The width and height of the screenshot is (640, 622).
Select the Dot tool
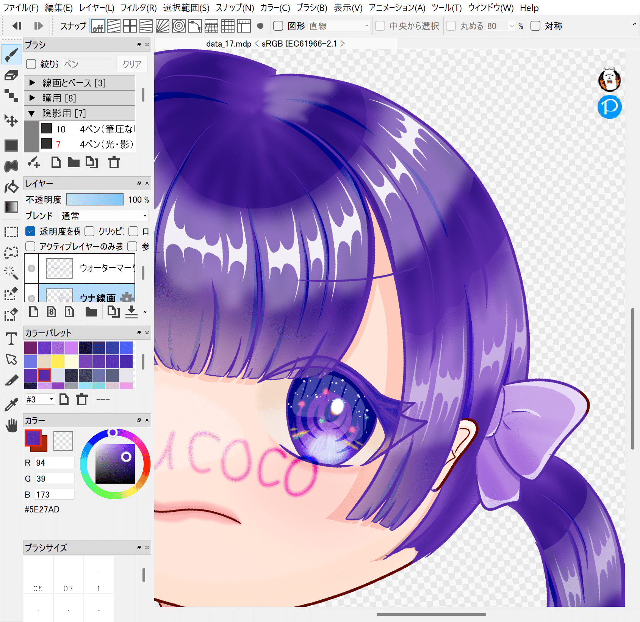tap(11, 96)
